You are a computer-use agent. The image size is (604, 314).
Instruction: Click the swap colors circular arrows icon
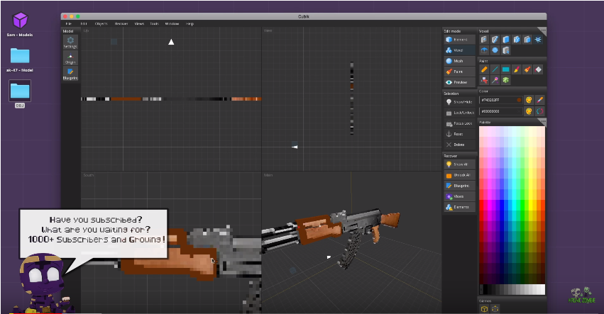[x=539, y=111]
